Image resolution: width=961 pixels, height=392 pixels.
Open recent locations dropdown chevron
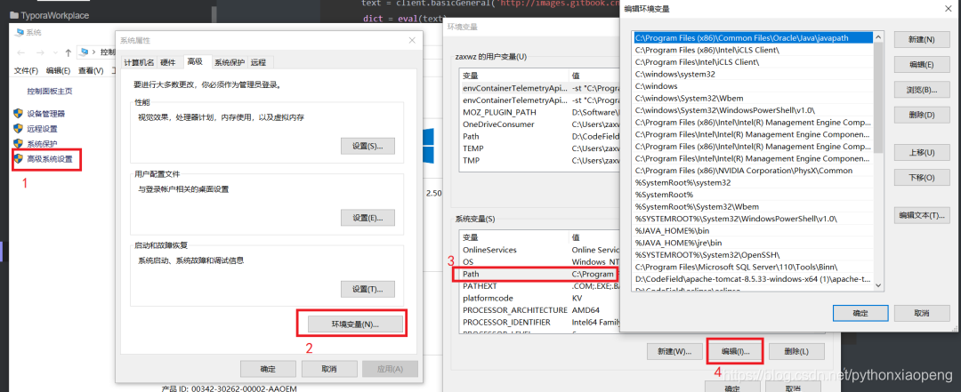pyautogui.click(x=55, y=52)
